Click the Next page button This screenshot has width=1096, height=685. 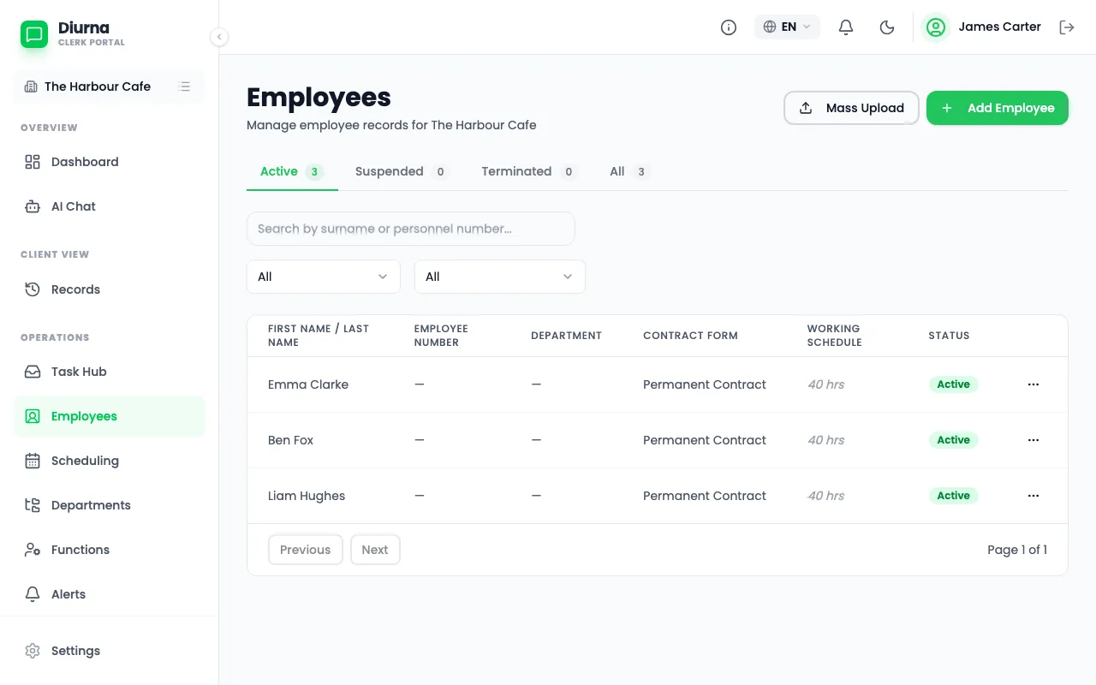point(375,550)
